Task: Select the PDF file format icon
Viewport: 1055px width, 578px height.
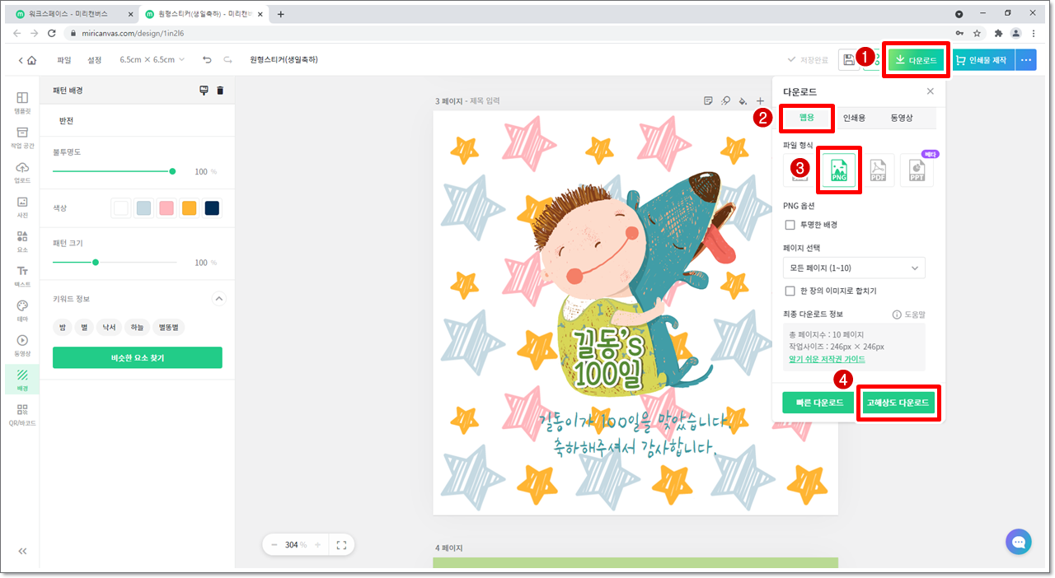Action: 878,169
